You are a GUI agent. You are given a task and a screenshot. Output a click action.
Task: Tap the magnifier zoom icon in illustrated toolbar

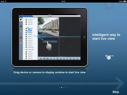64,59
